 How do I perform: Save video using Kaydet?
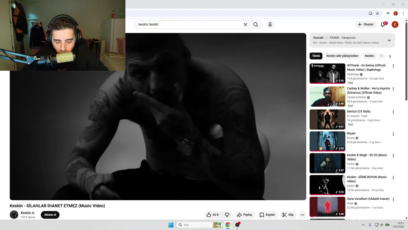tap(267, 215)
